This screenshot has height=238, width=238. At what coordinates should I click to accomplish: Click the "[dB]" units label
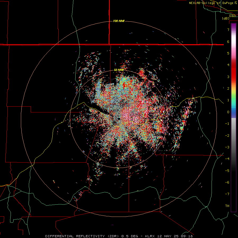pos(226,18)
